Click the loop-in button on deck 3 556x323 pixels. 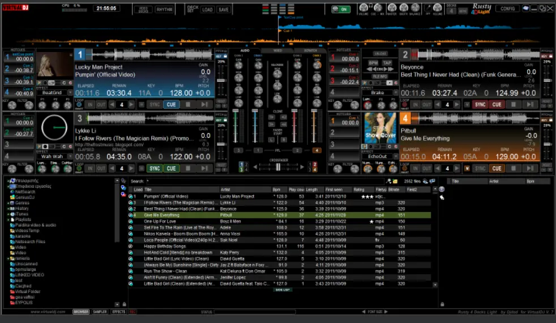pyautogui.click(x=91, y=169)
